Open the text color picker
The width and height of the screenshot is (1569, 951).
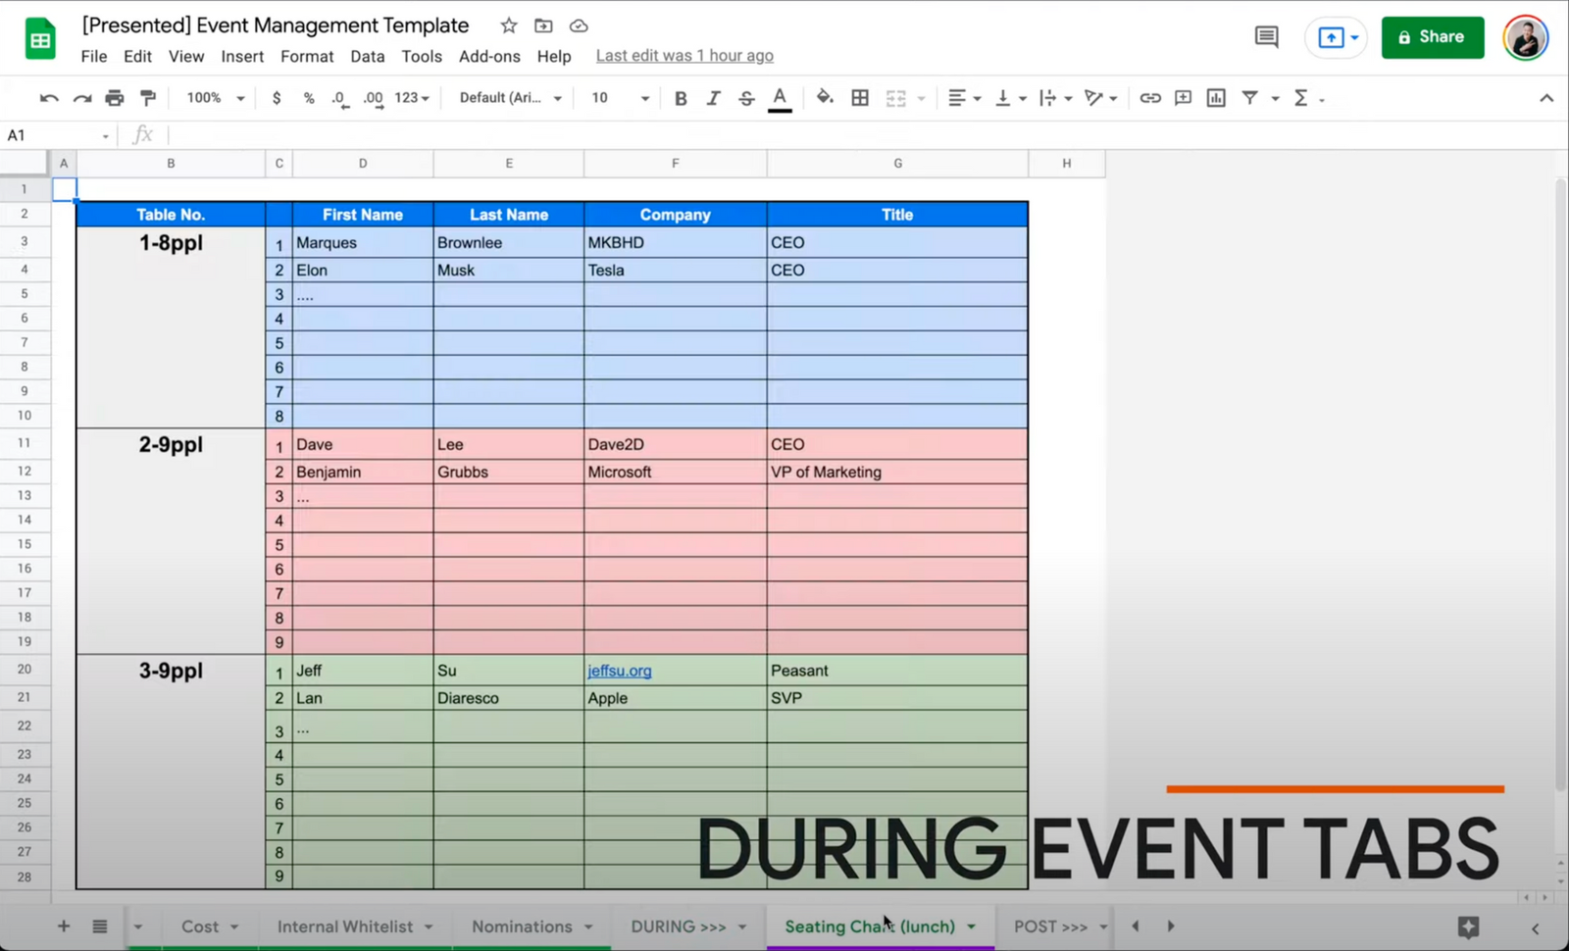coord(780,98)
